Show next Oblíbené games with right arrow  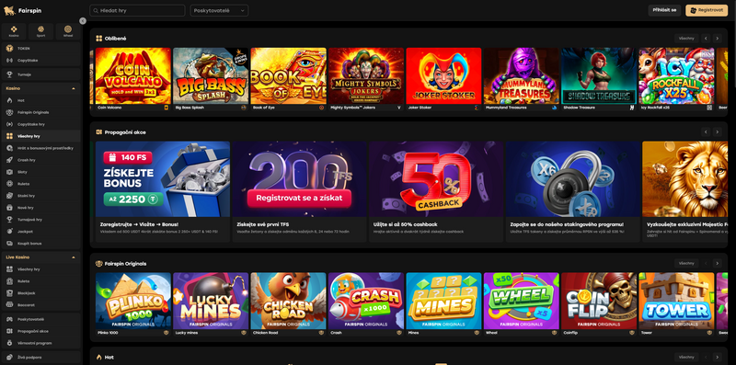click(x=717, y=39)
